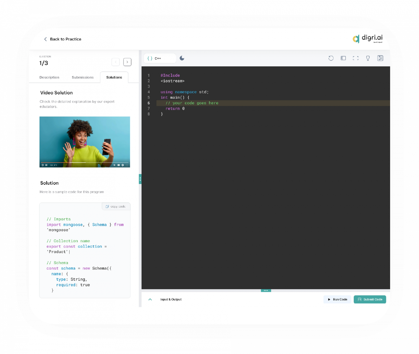
Task: Click the copy code button
Action: click(x=116, y=206)
